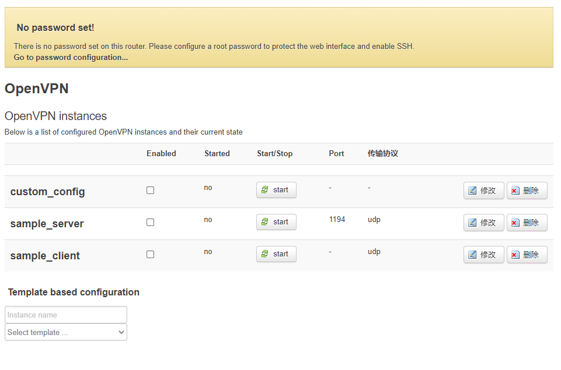The height and width of the screenshot is (370, 561).
Task: Open the 修改 editor for custom_config
Action: pyautogui.click(x=483, y=190)
